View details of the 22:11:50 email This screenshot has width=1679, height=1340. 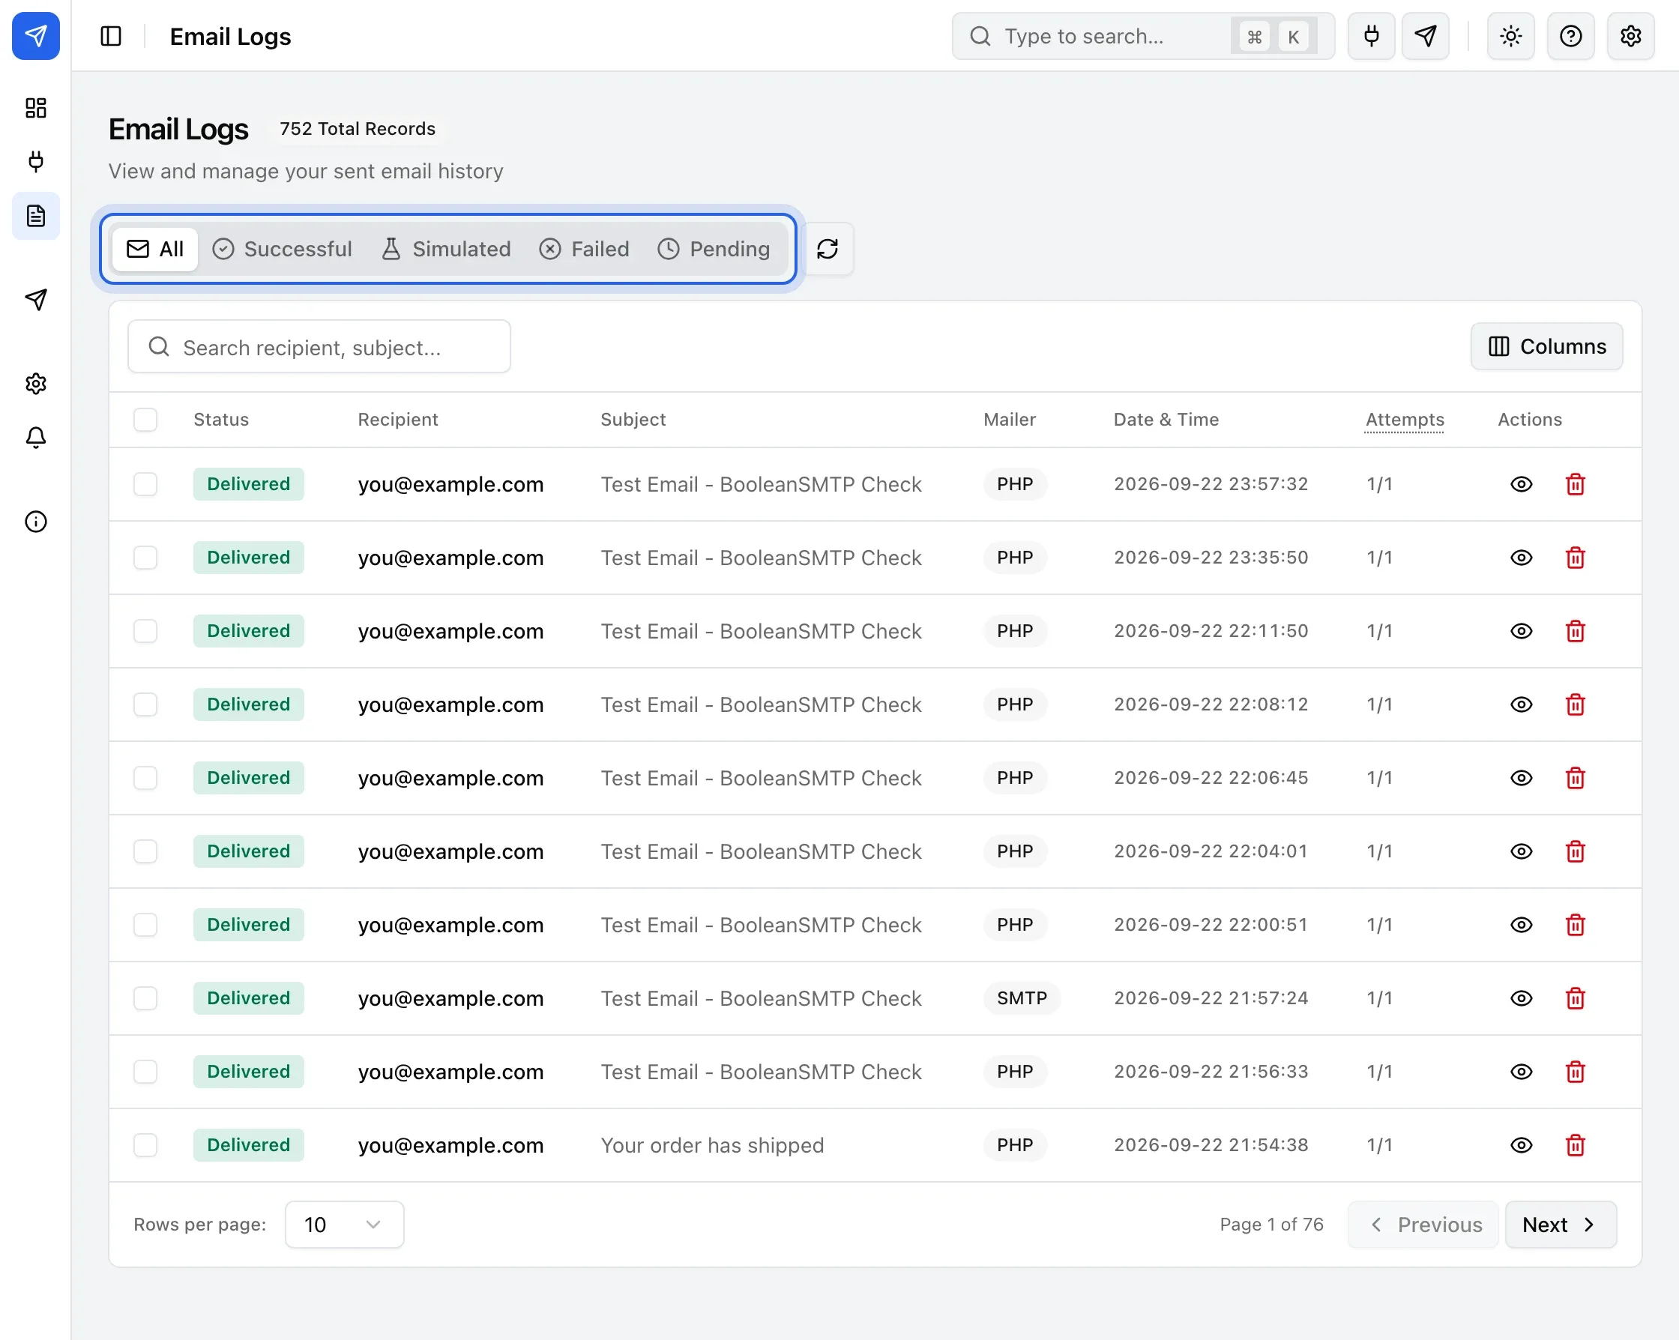coord(1521,632)
